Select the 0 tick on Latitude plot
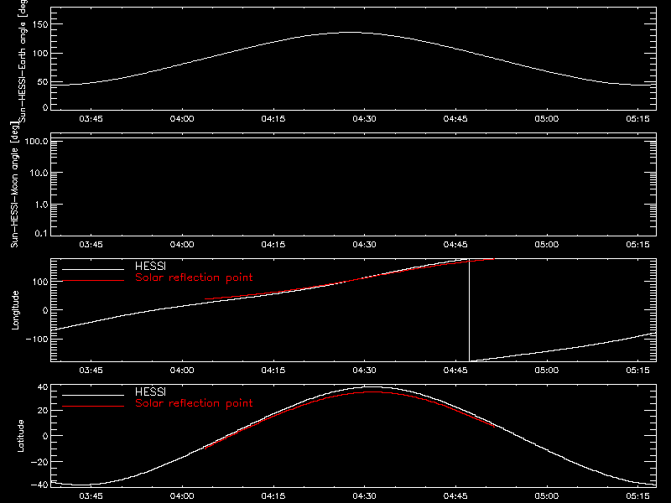Screen dimensions: 671x503 [46, 436]
